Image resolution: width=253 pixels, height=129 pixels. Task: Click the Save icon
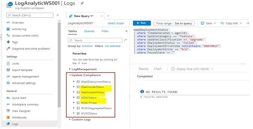202,23
